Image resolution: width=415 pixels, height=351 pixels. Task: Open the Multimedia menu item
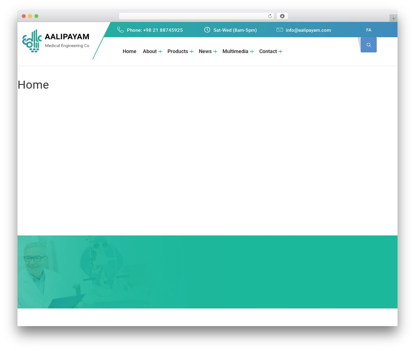[235, 51]
